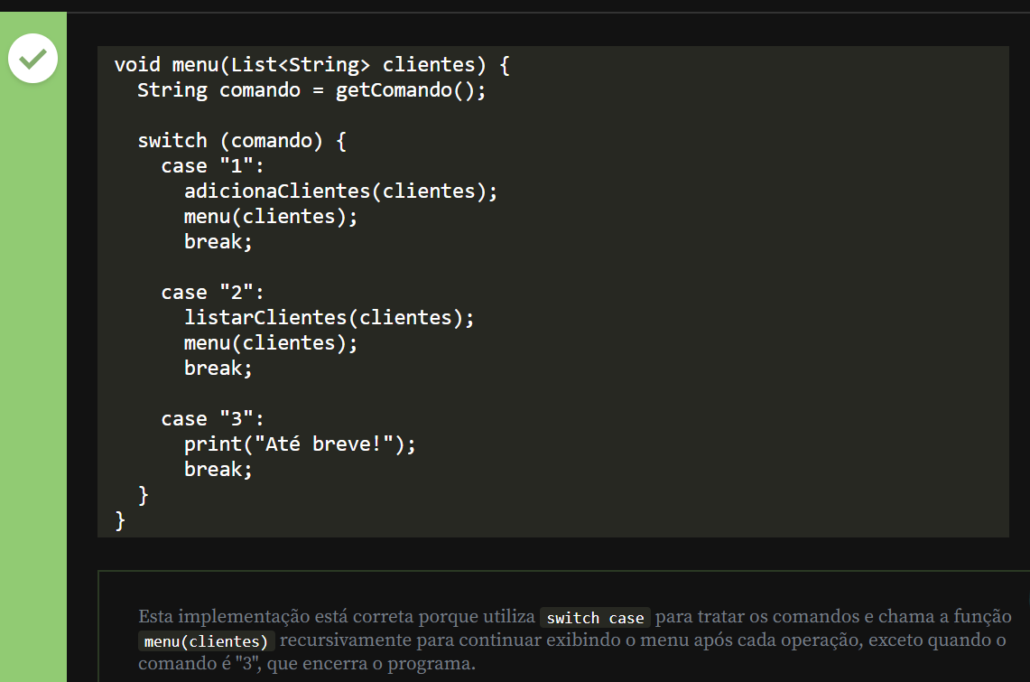Click the adicionaClientes(clientes) line
The width and height of the screenshot is (1030, 682).
click(340, 192)
